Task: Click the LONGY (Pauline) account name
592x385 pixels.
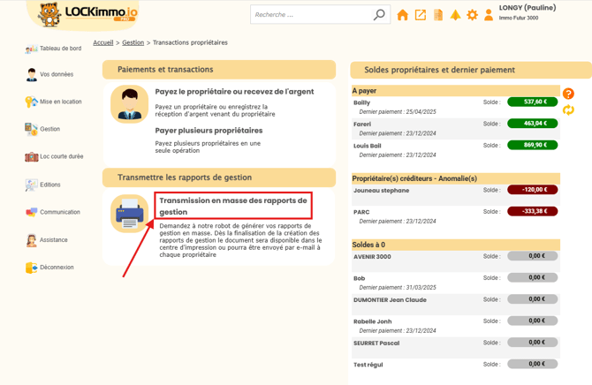Action: (527, 8)
